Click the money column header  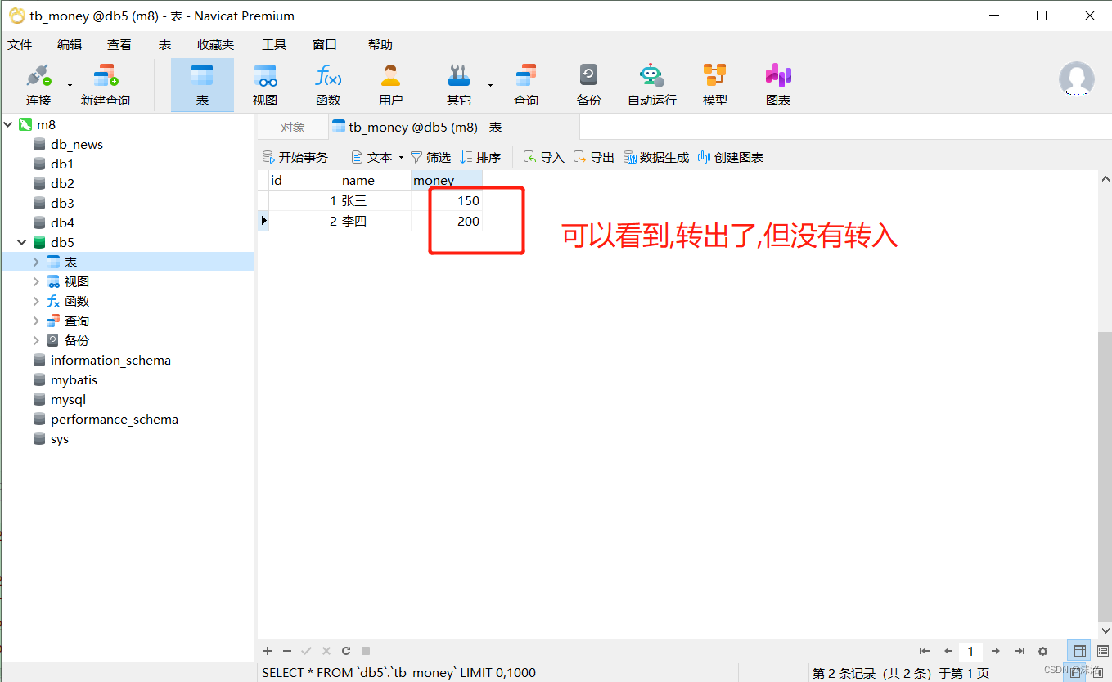coord(447,180)
